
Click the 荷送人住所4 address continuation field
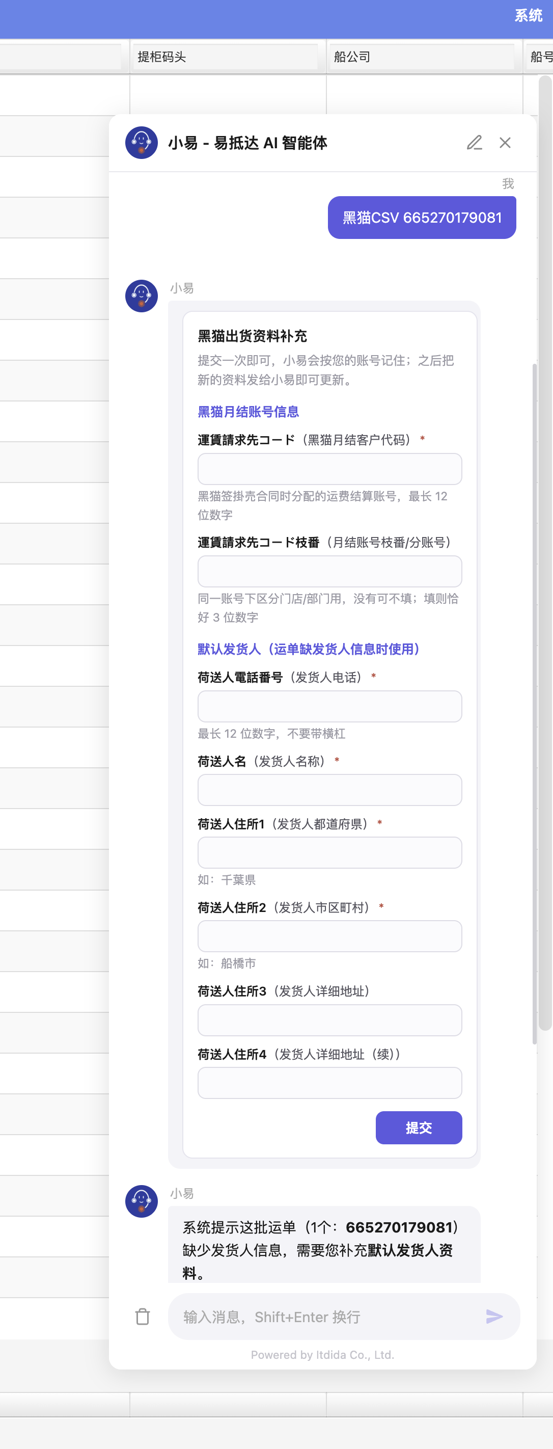click(330, 1083)
